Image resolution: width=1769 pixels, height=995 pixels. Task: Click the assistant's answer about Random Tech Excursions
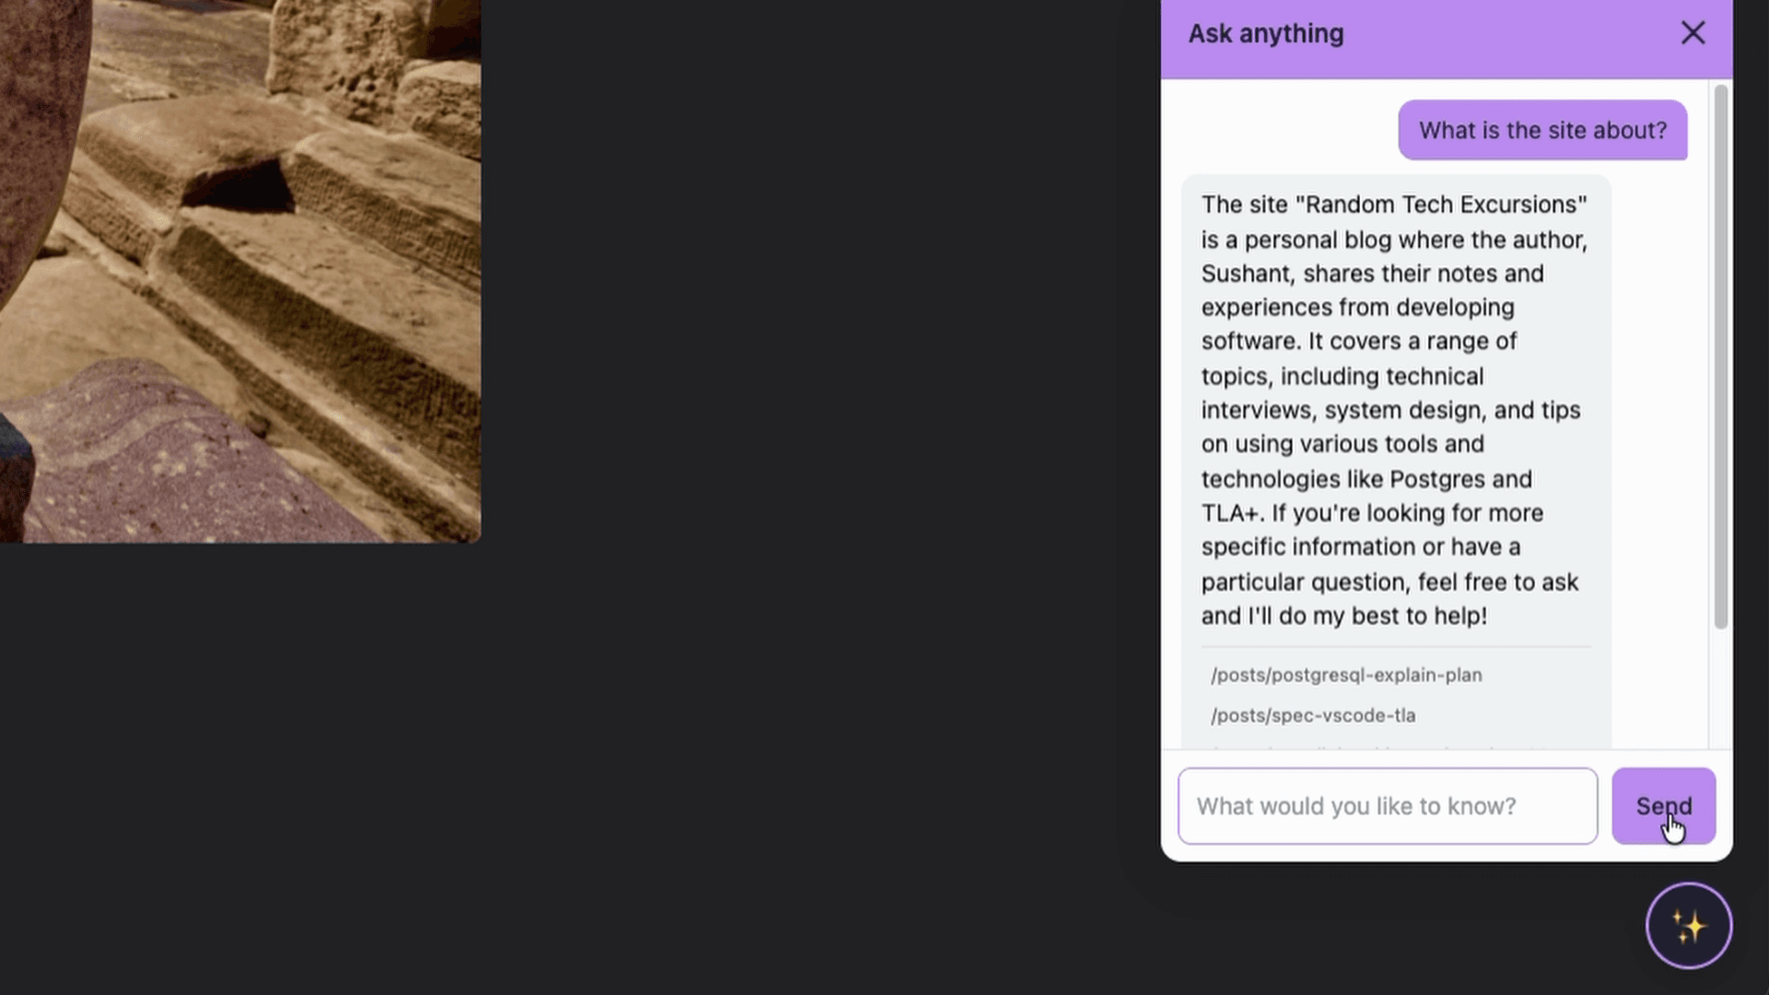coord(1391,410)
